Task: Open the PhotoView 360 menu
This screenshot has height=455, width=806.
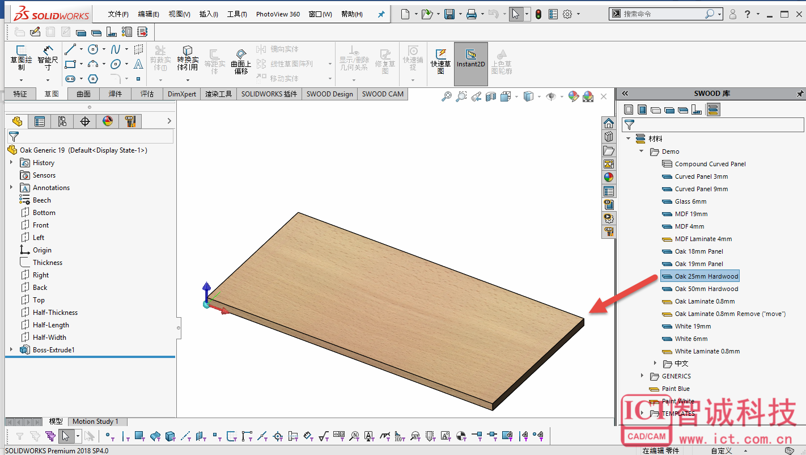Action: click(278, 14)
